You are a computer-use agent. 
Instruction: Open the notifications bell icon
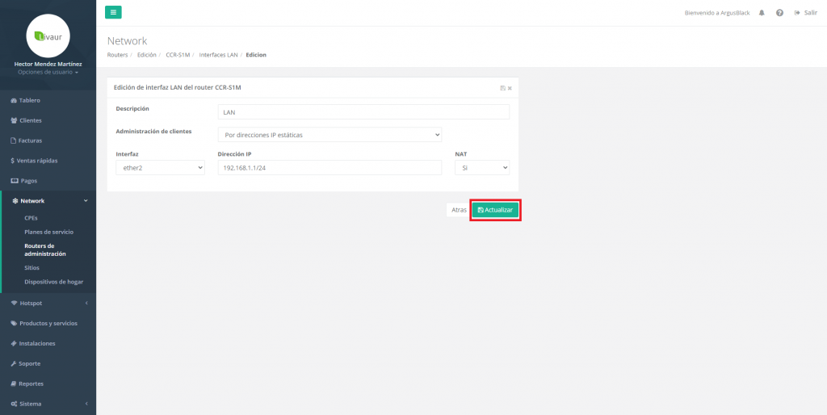[762, 13]
